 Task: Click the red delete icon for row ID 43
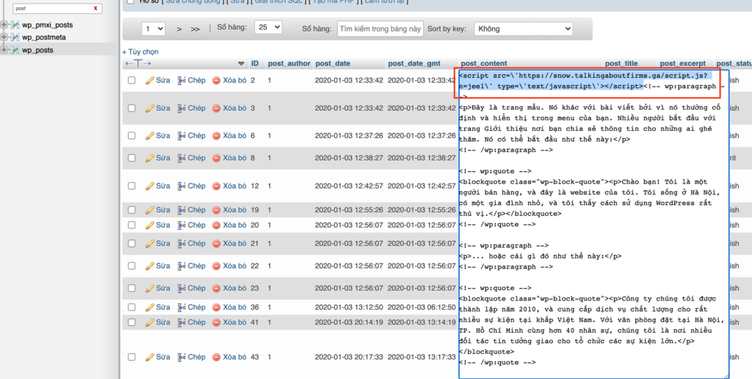[x=216, y=357]
